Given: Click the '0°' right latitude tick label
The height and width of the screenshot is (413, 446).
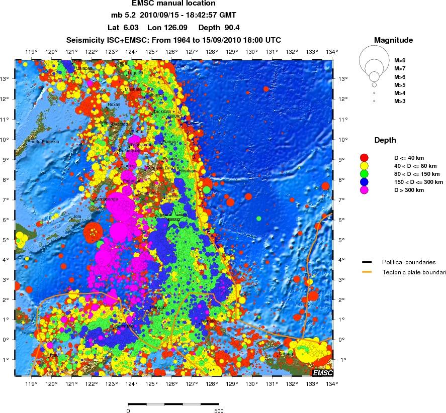Looking at the screenshot, I should coord(341,340).
